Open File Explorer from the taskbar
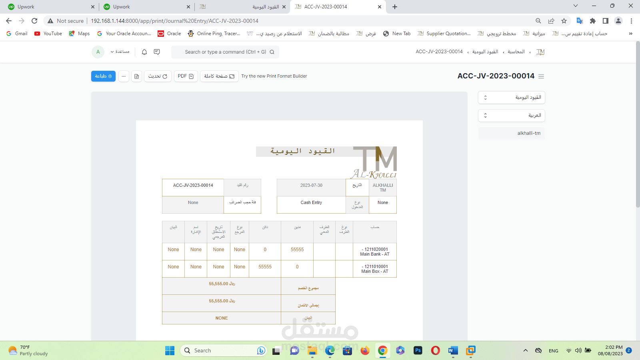Screen dimensions: 640x360 [x=312, y=350]
